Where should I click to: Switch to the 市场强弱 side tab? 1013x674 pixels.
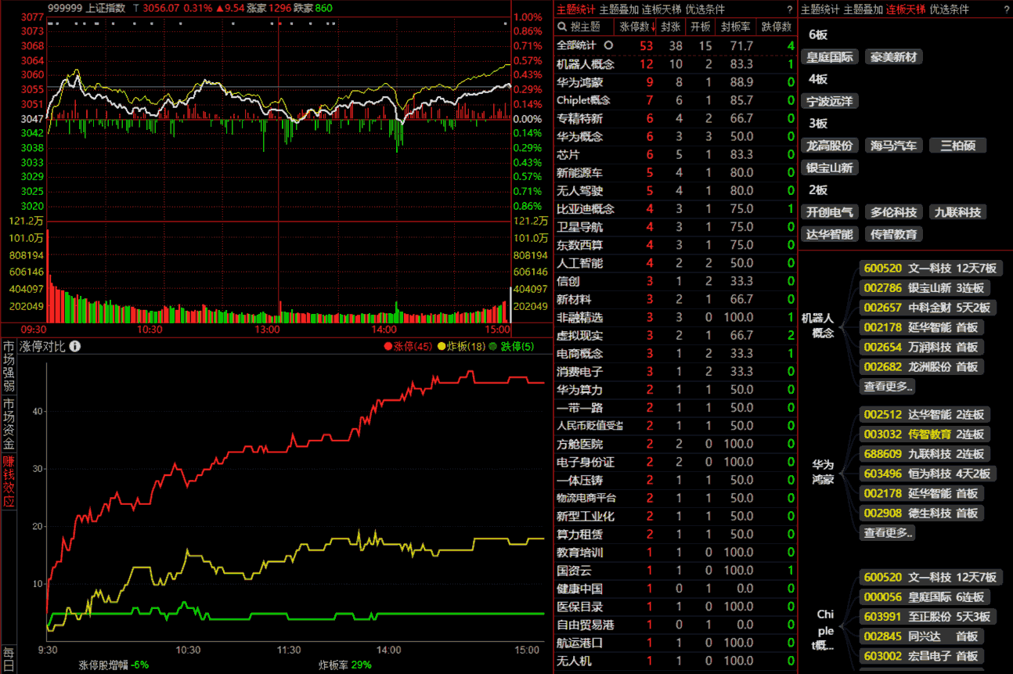[x=9, y=367]
